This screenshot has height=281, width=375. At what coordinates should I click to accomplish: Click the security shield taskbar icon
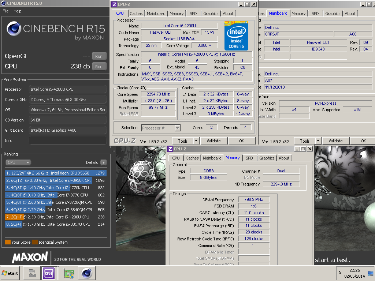coord(69,273)
